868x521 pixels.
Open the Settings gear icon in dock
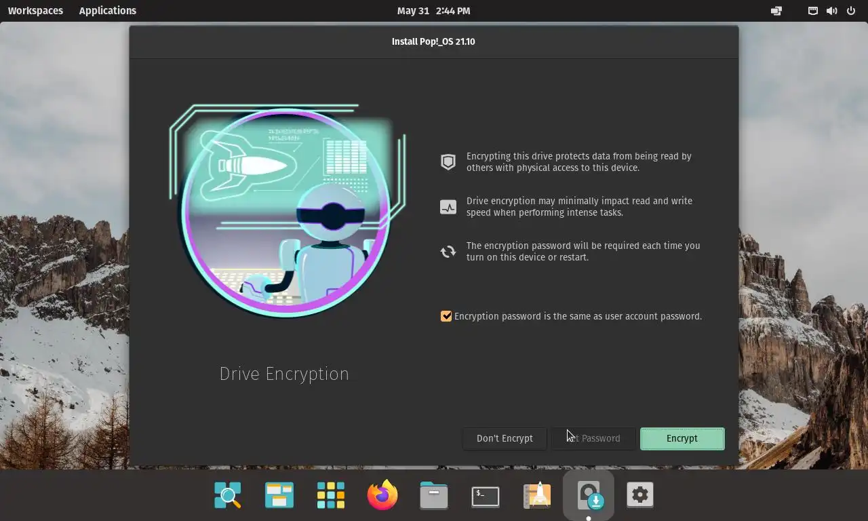click(640, 495)
